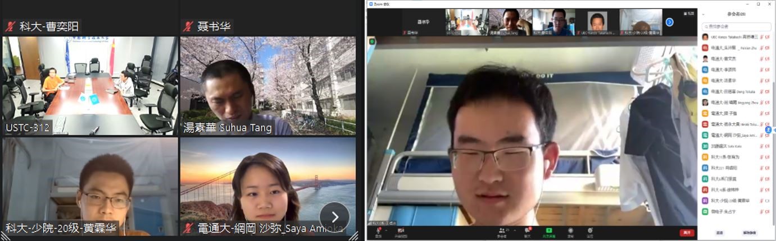The width and height of the screenshot is (776, 241).
Task: Select 微电子 朱占宇 participant row
Action: tap(736, 211)
